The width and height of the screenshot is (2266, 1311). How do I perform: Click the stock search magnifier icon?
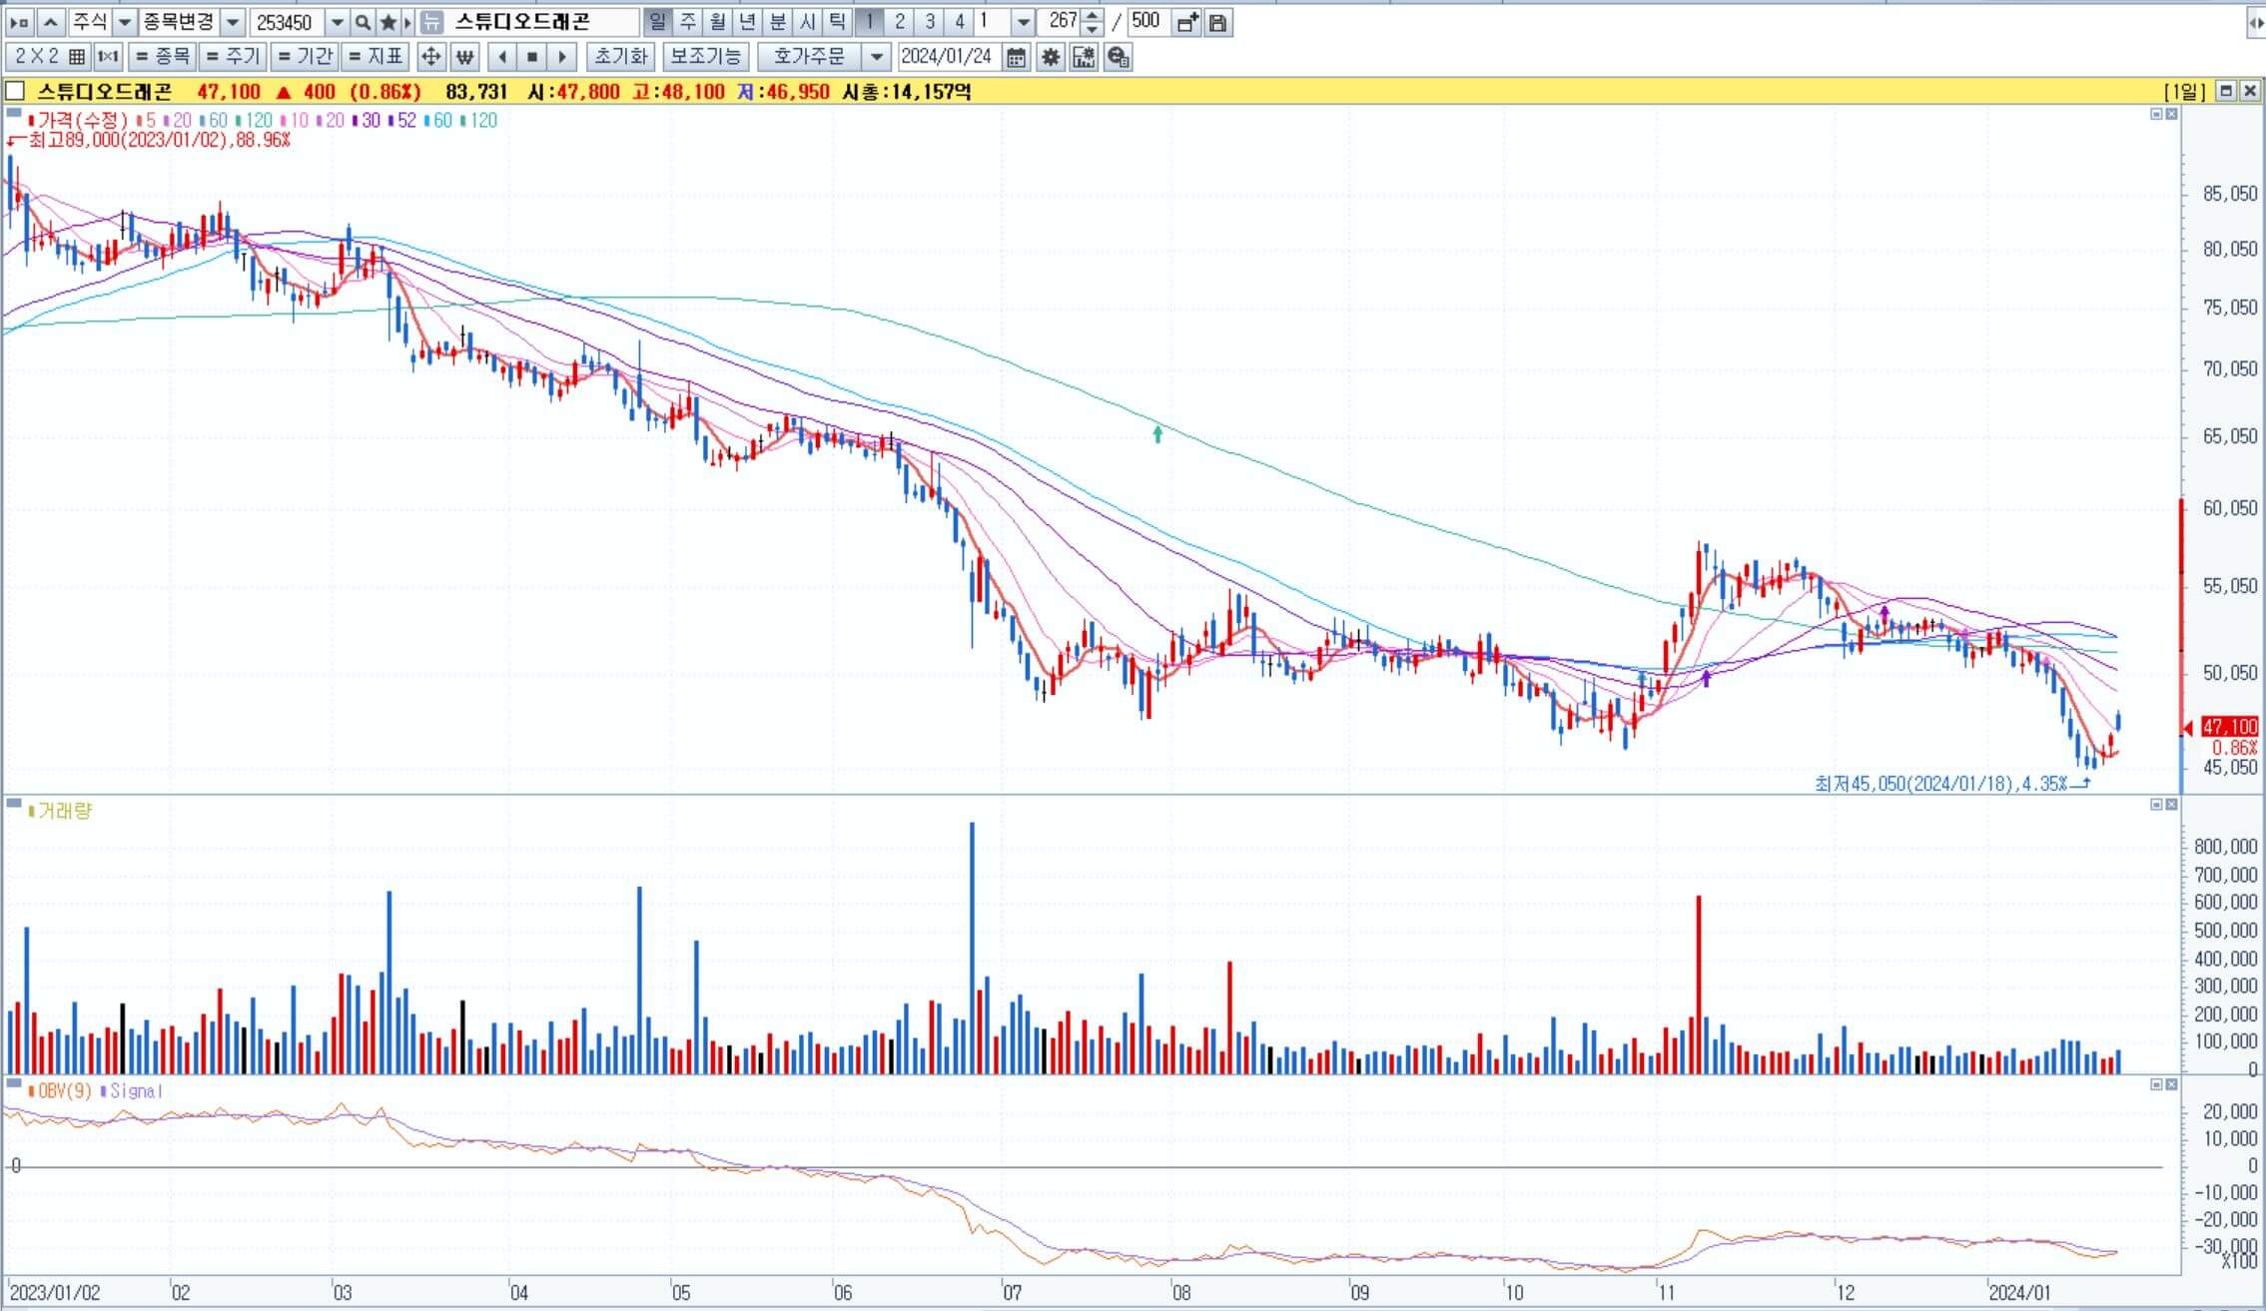tap(364, 22)
